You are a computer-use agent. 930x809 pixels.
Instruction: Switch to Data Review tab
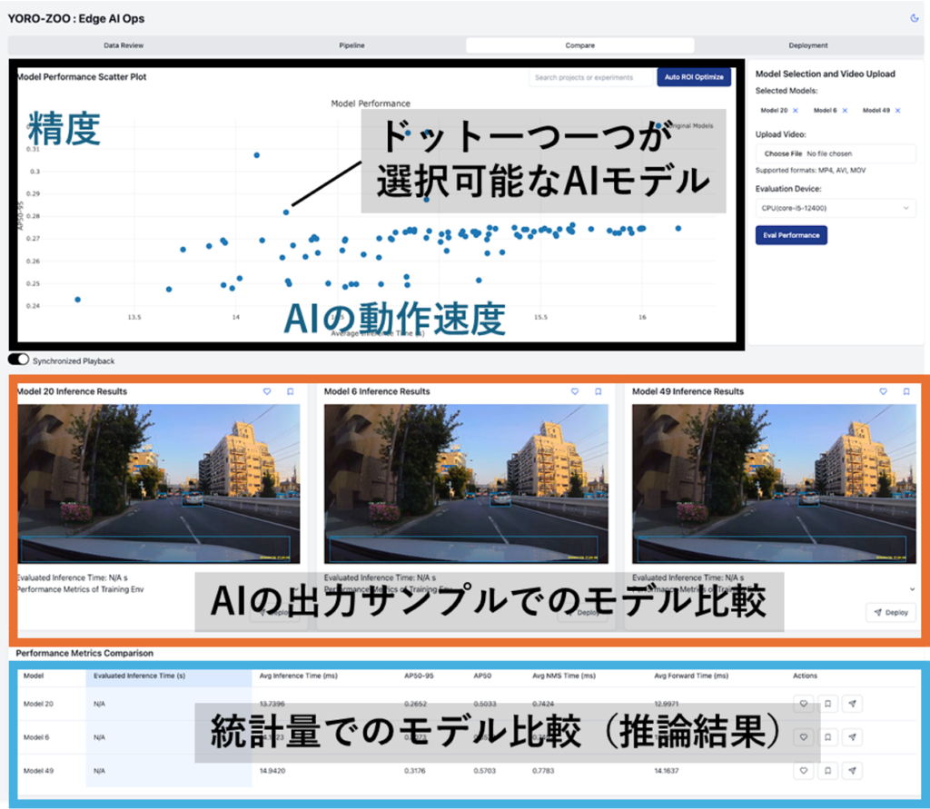(x=124, y=45)
